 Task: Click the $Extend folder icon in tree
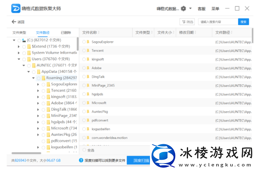pyautogui.click(x=29, y=47)
